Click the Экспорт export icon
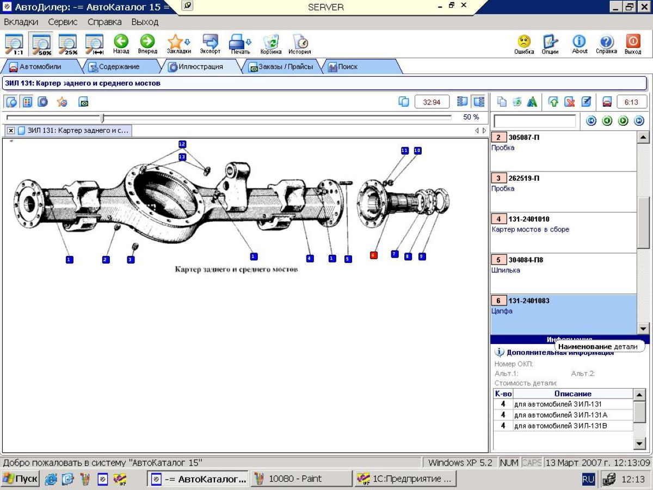The height and width of the screenshot is (490, 653). click(x=210, y=43)
